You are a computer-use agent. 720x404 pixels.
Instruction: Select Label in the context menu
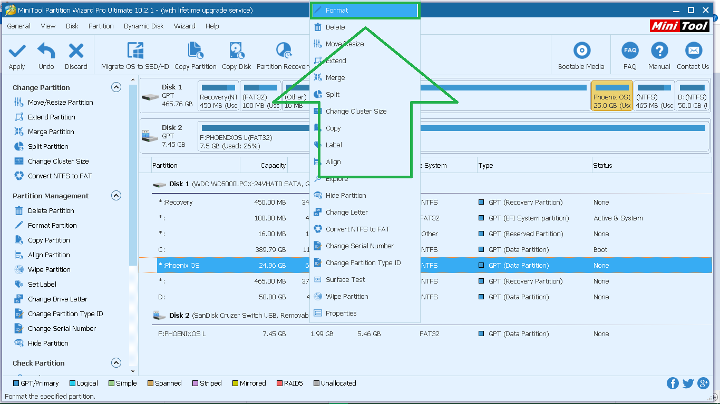(x=365, y=145)
